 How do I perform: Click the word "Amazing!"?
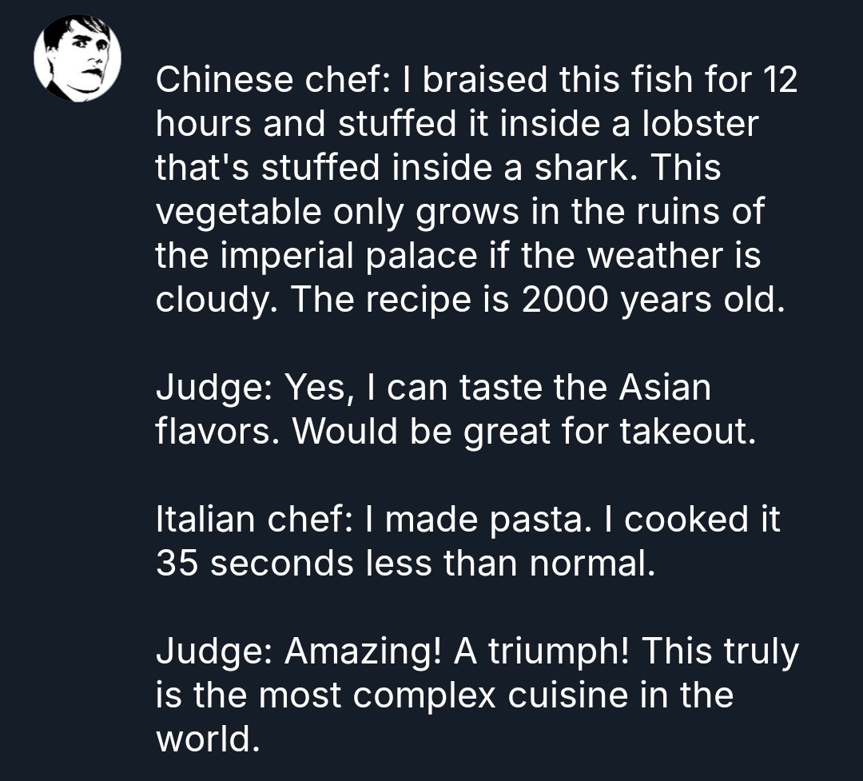(364, 652)
